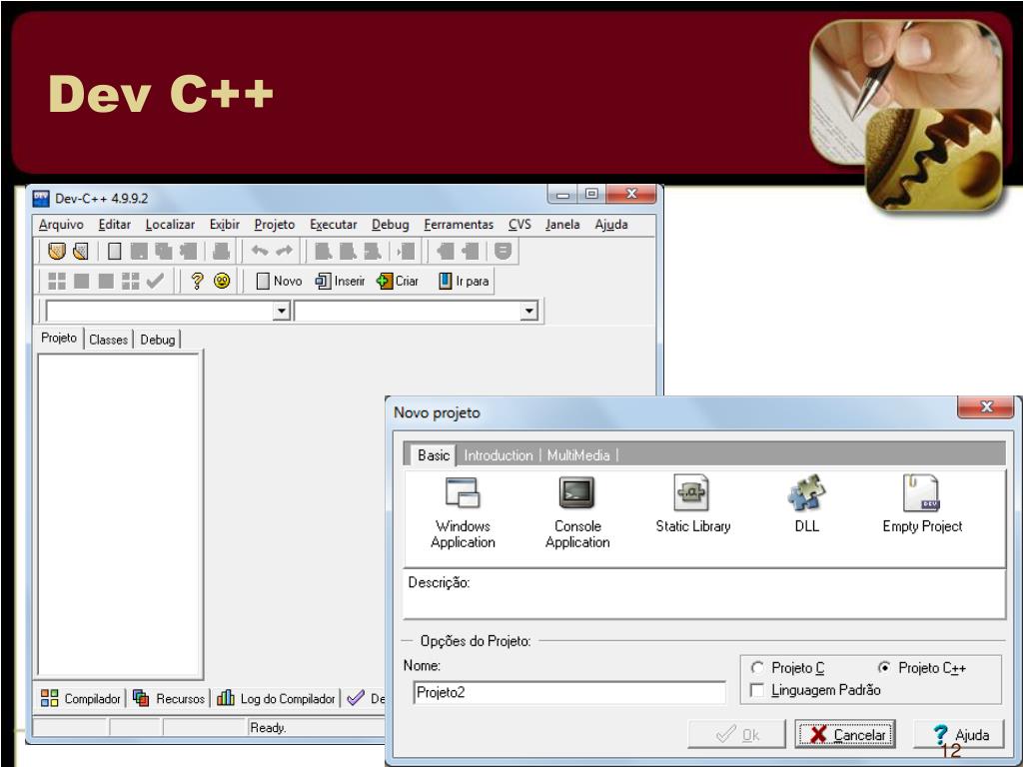This screenshot has height=767, width=1023.
Task: Click the yellow question mark help icon
Action: pos(197,281)
